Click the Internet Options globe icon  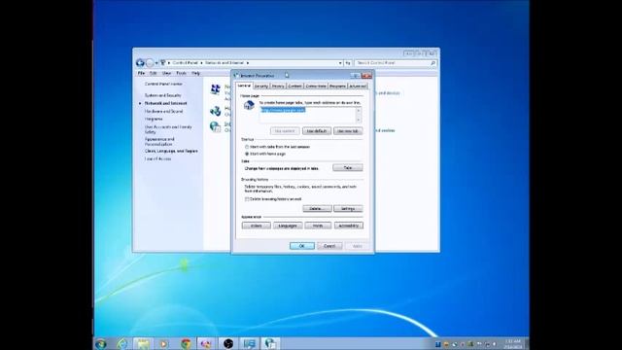216,126
